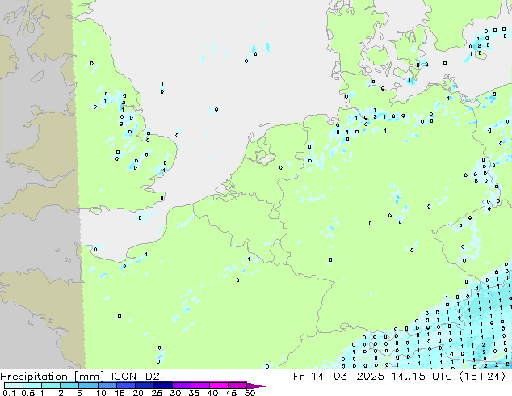Click the "30" legend scale label
The width and height of the screenshot is (512, 396).
[x=175, y=393]
